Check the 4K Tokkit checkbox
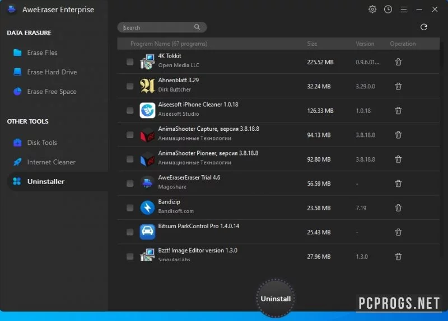 (130, 62)
